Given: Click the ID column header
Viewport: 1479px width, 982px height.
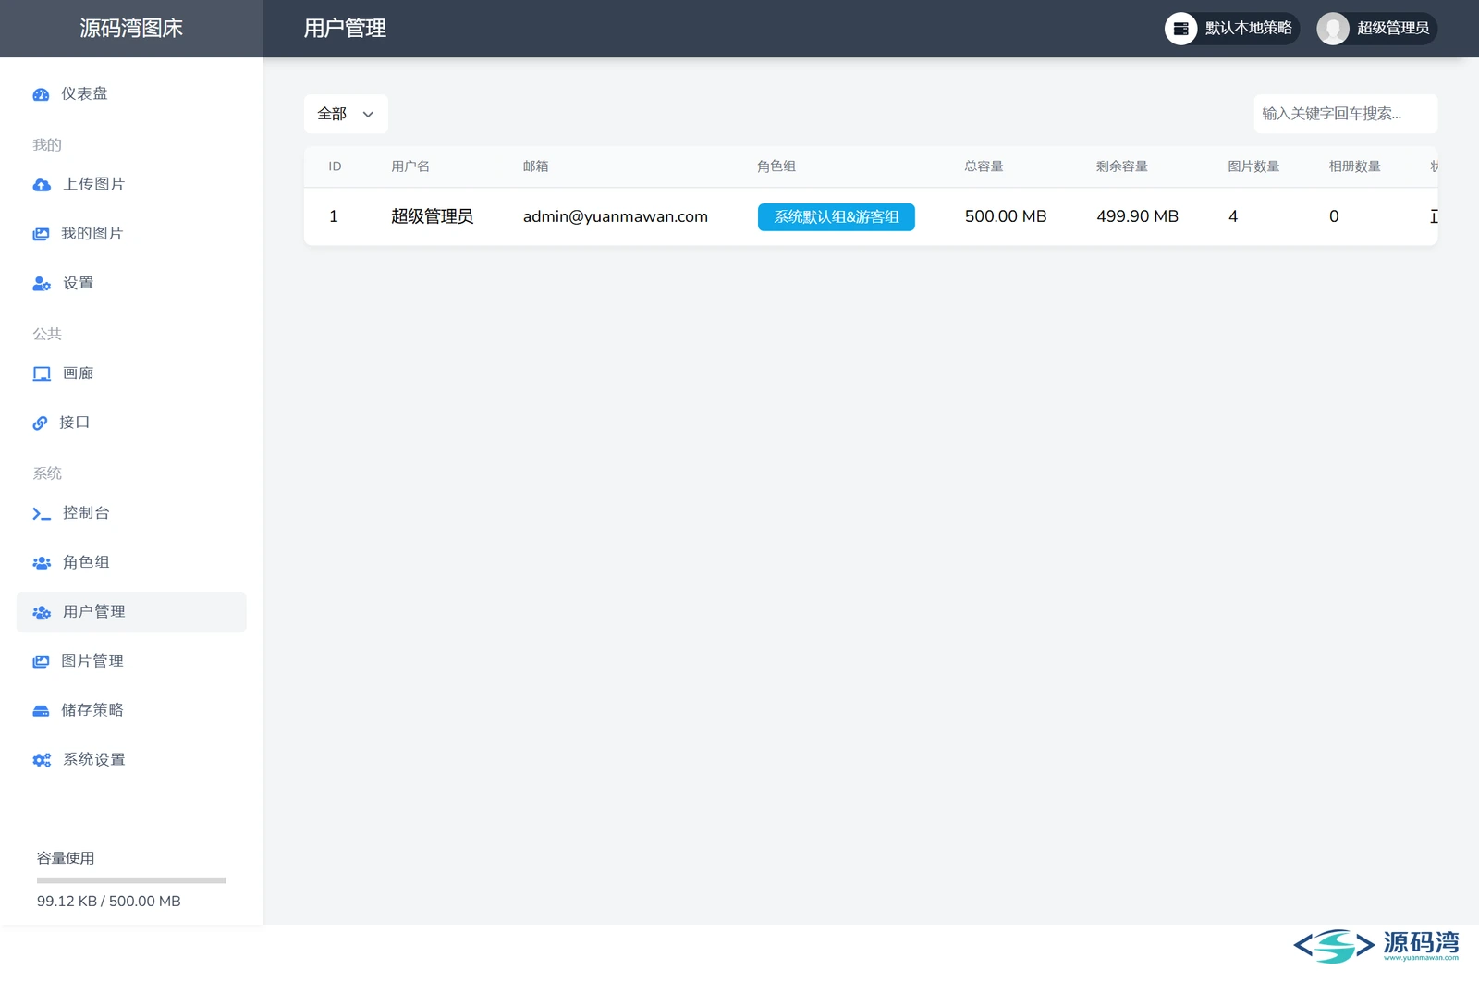Looking at the screenshot, I should pyautogui.click(x=335, y=166).
